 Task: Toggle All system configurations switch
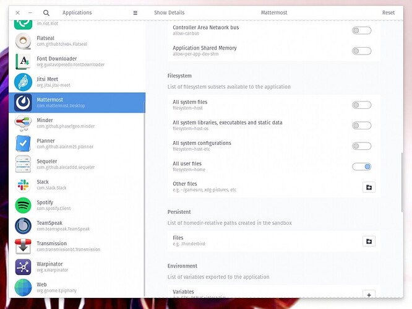[361, 146]
